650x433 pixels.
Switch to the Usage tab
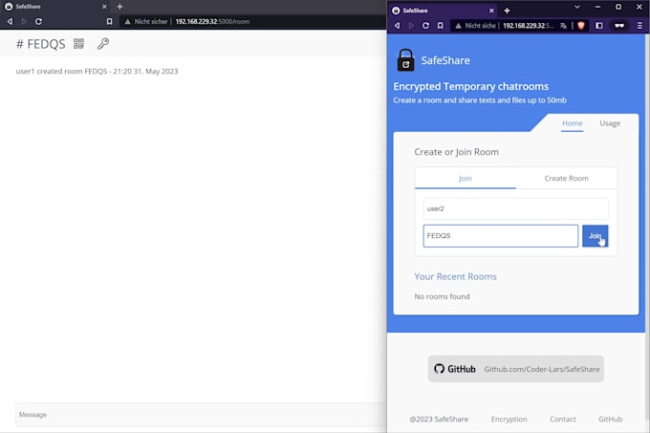[x=610, y=123]
